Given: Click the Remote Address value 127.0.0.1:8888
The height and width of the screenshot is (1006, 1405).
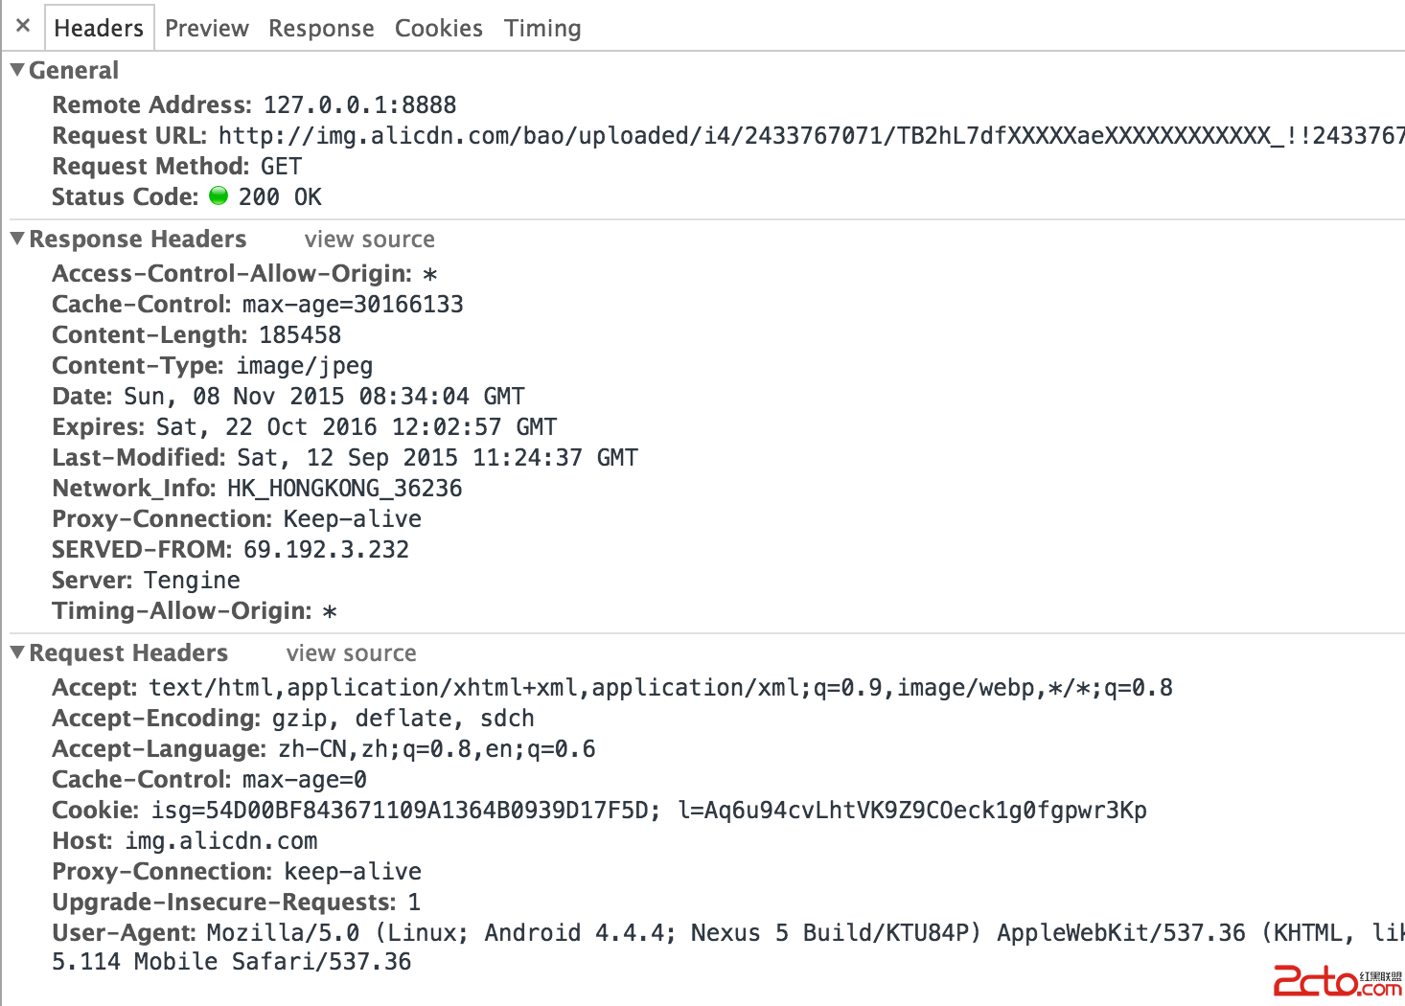Looking at the screenshot, I should pyautogui.click(x=359, y=104).
